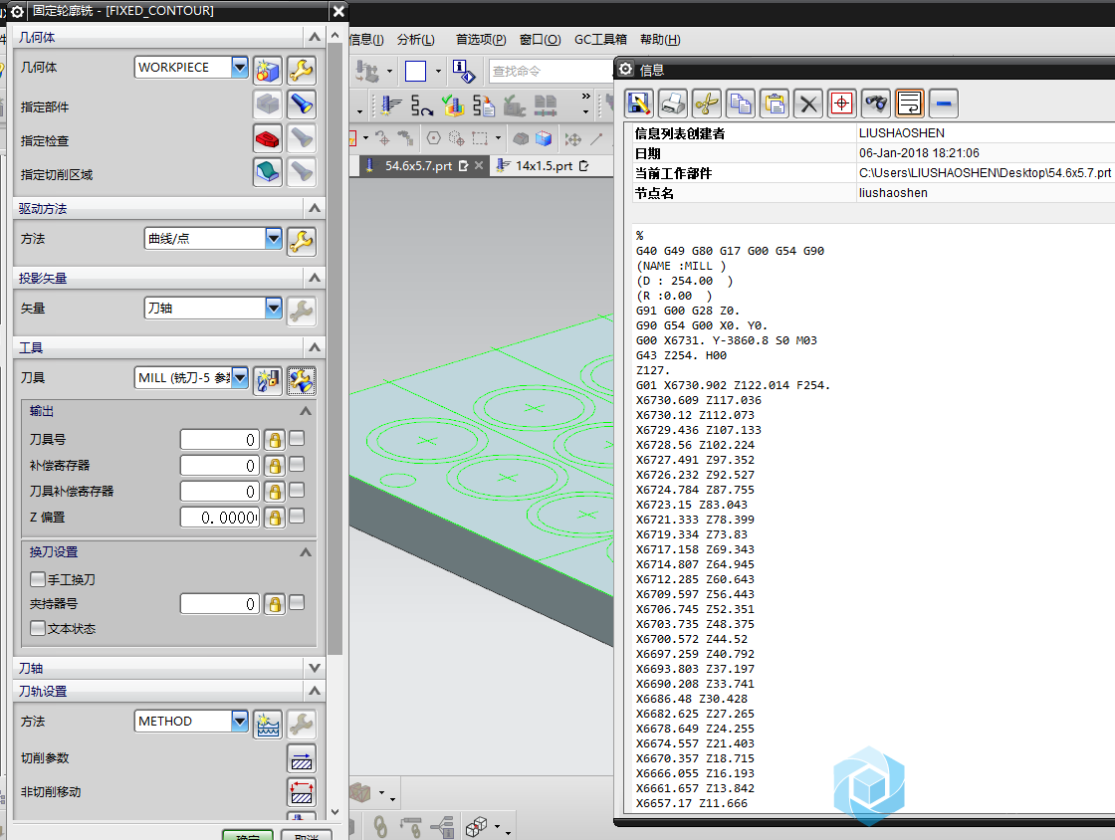This screenshot has height=840, width=1115.
Task: Click Information window gear icon
Action: click(x=626, y=69)
